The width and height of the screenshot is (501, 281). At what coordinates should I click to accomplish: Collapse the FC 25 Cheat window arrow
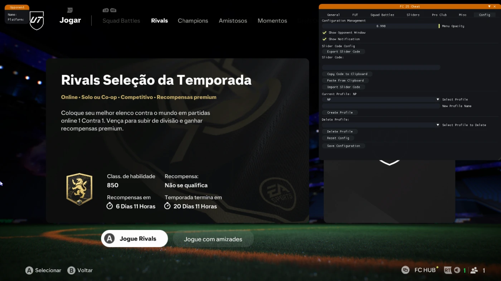489,6
